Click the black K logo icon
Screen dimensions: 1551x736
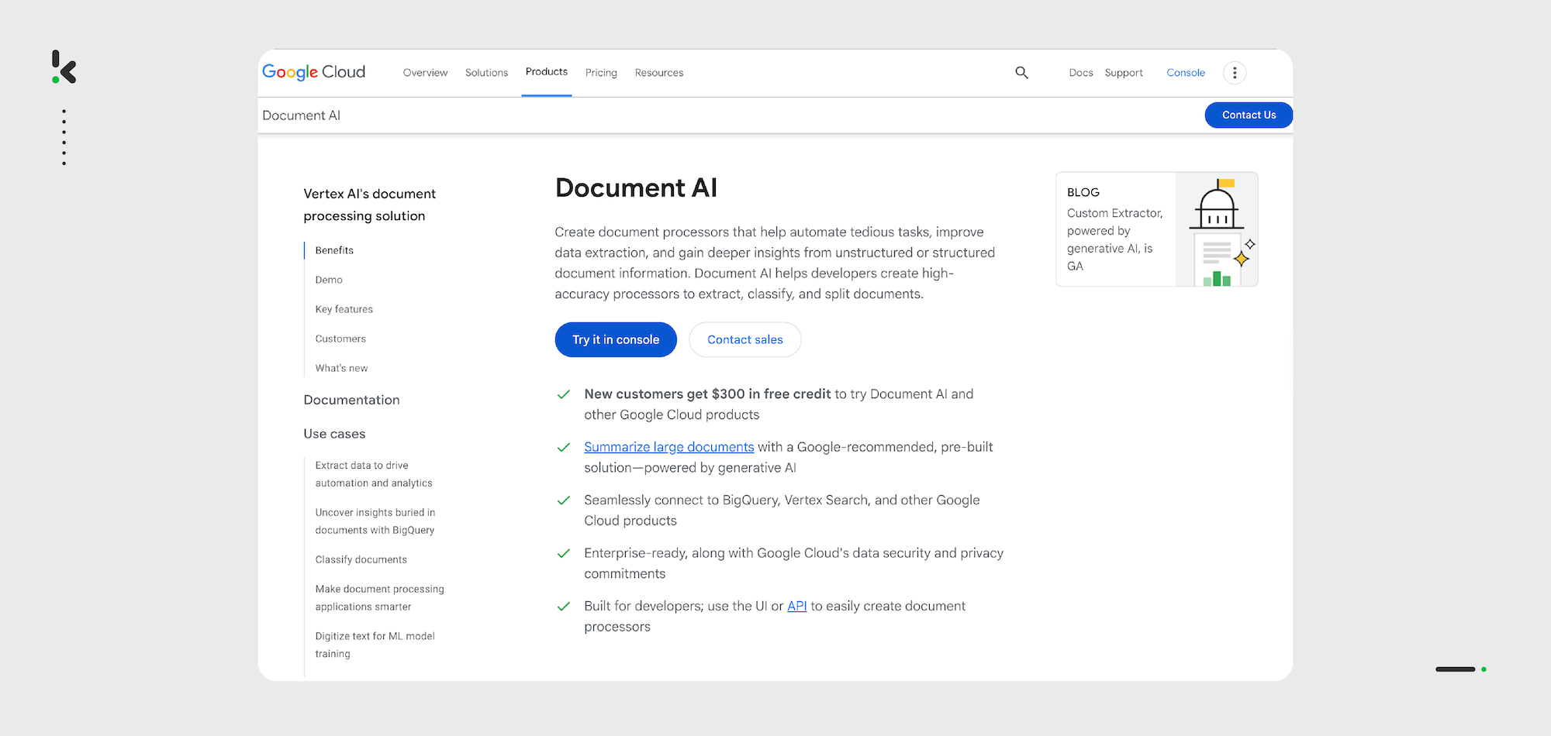tap(64, 67)
